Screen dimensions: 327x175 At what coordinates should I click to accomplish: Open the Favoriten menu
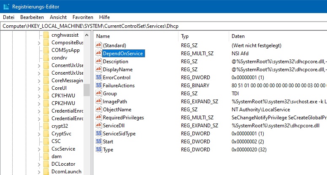pyautogui.click(x=83, y=17)
